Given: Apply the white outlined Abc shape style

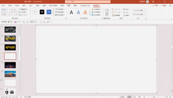Looking at the screenshot, I should [x=35, y=12].
